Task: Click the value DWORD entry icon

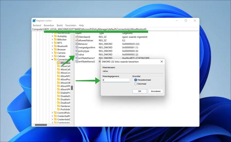Action: [x=76, y=54]
